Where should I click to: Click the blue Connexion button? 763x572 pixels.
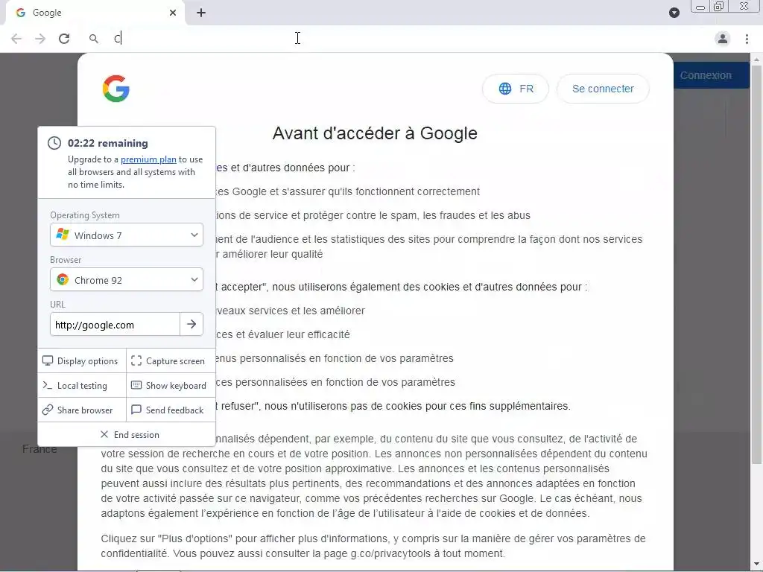[711, 75]
